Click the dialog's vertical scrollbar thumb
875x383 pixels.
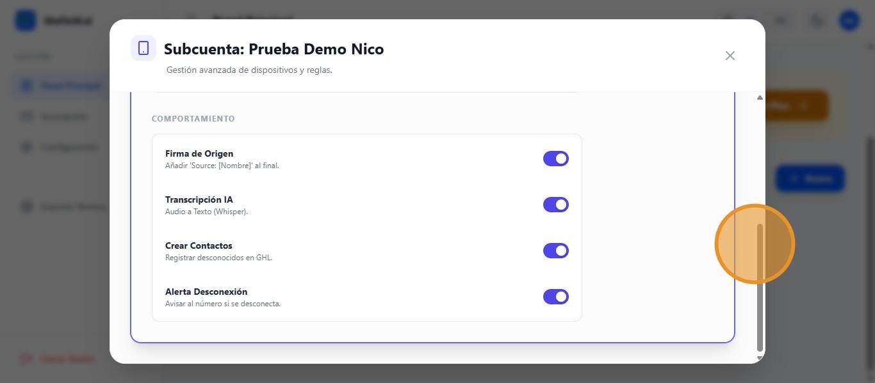760,288
